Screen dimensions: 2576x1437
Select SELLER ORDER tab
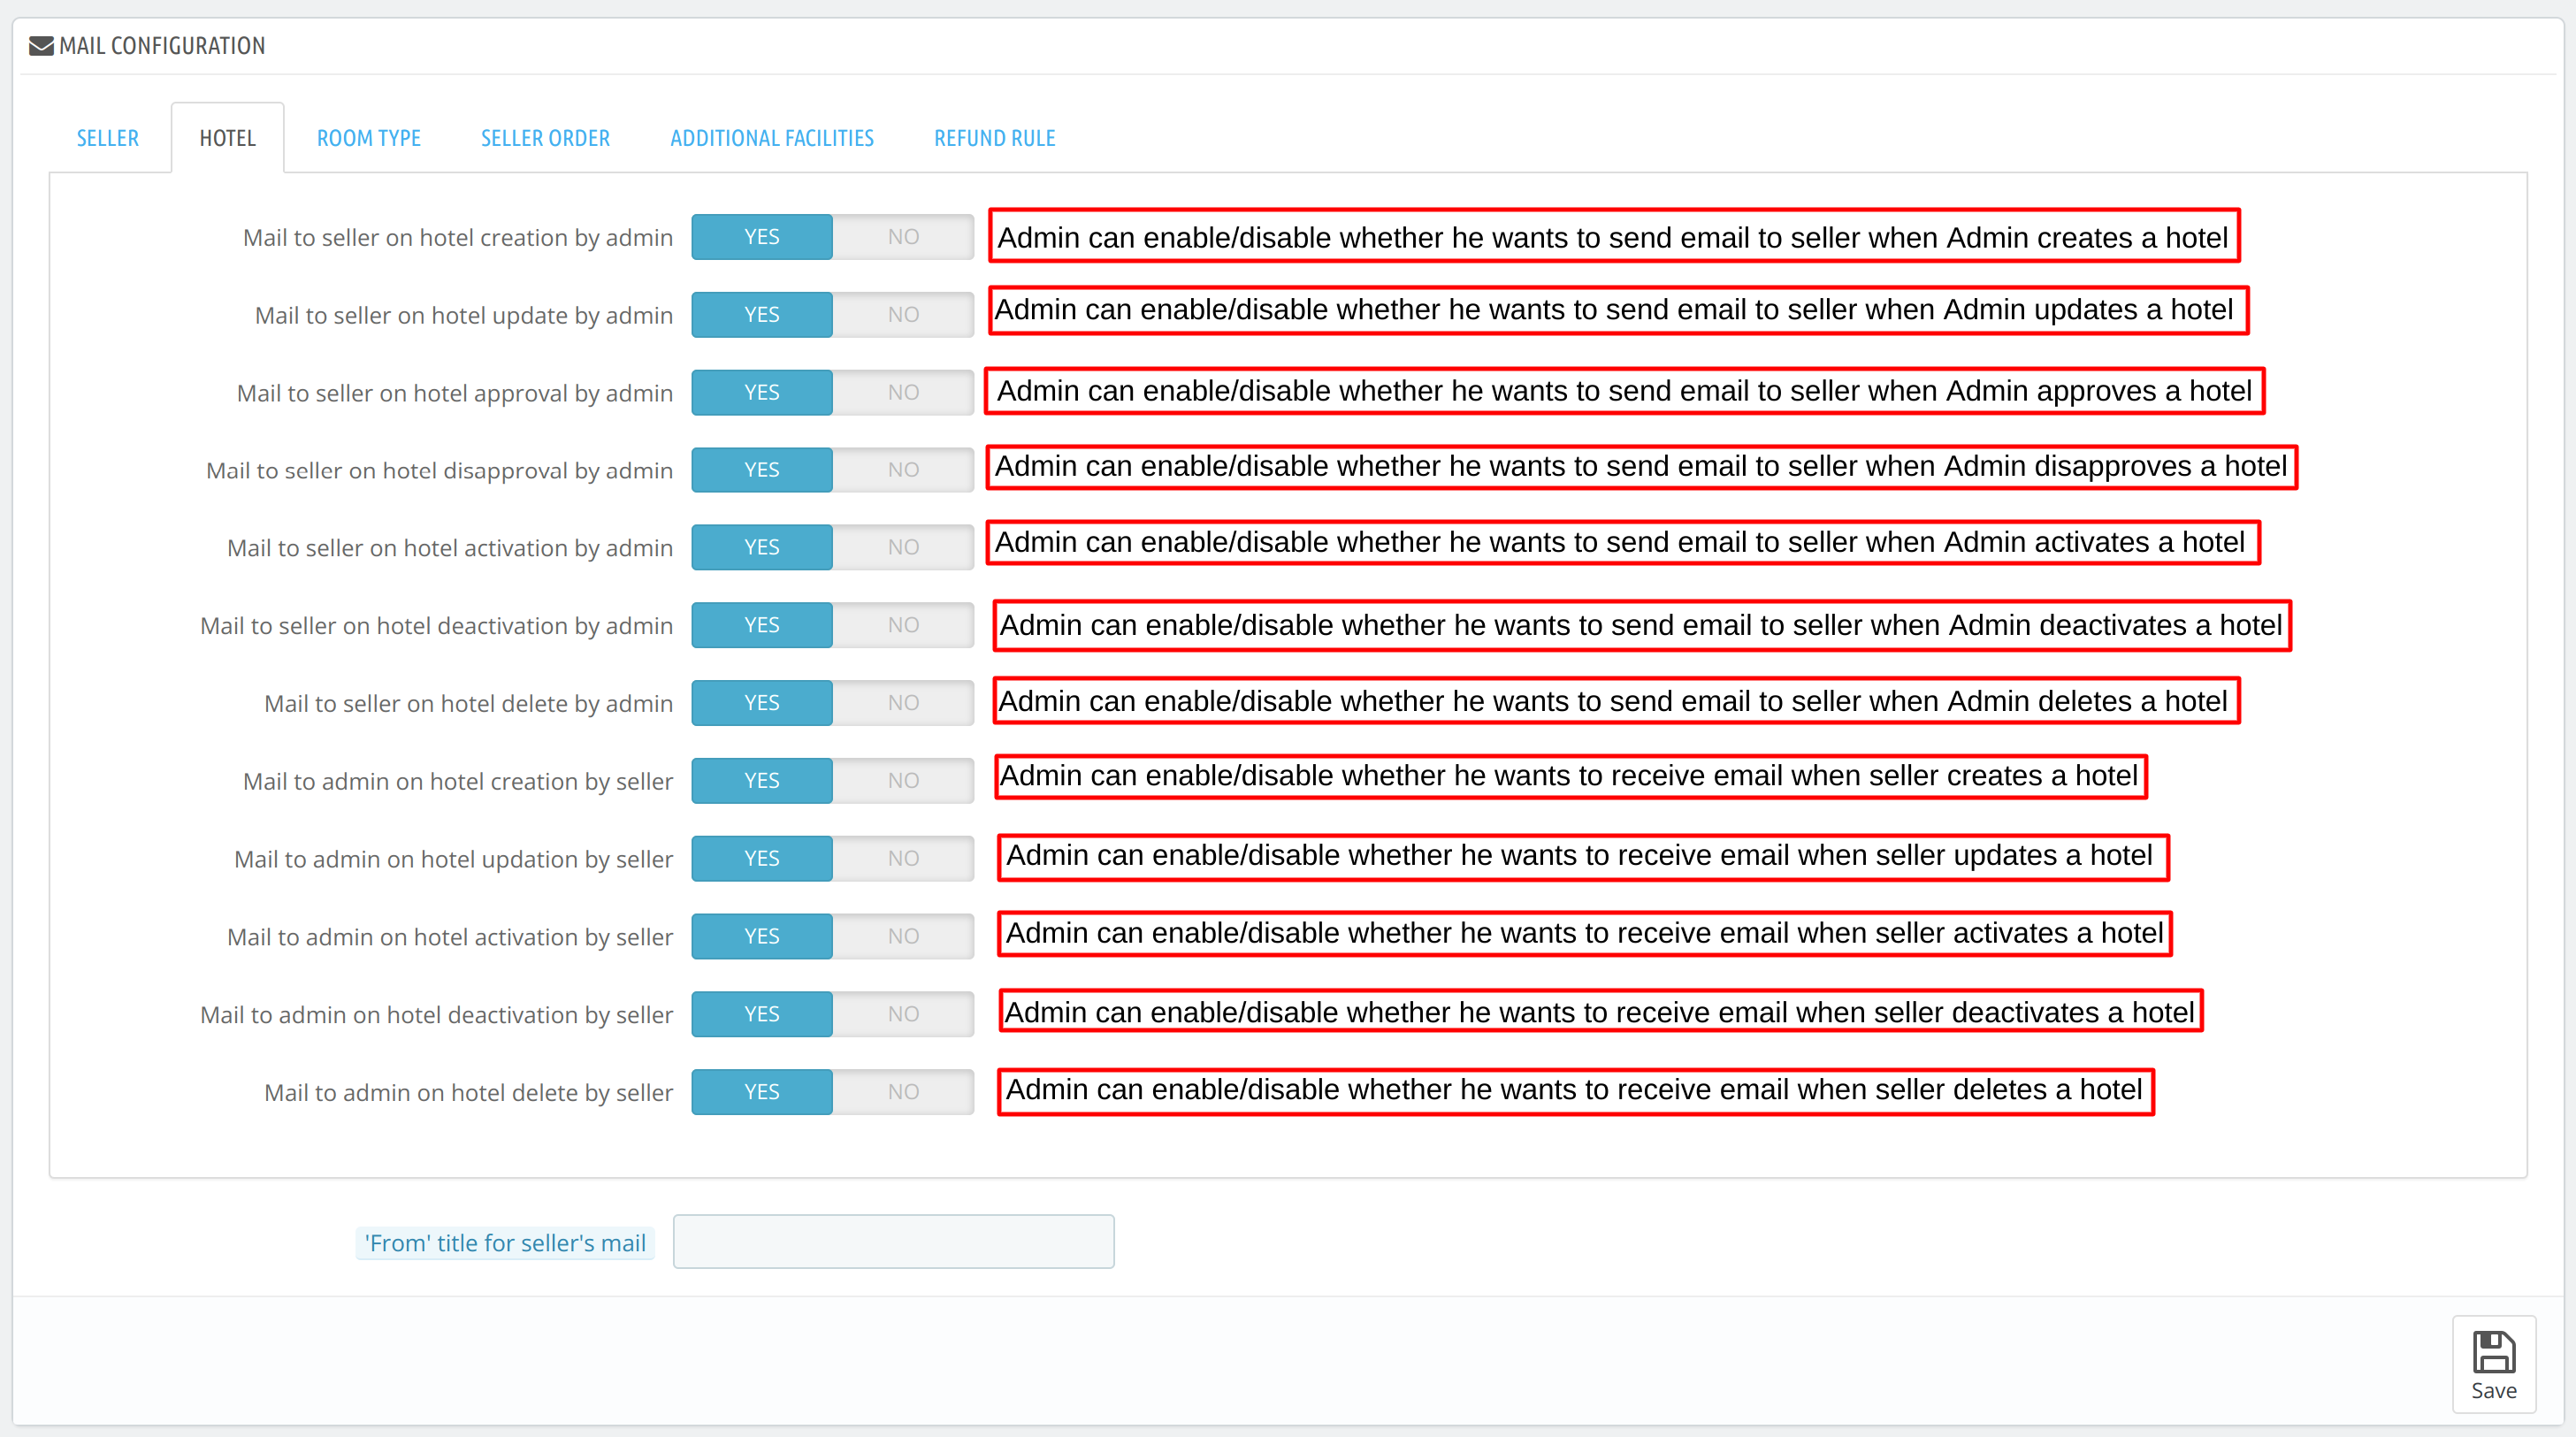click(x=543, y=136)
